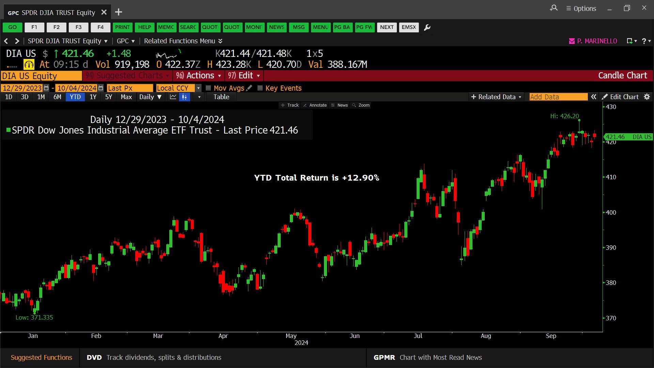Activate the chart Zoom tool
Image resolution: width=654 pixels, height=368 pixels.
pos(361,105)
